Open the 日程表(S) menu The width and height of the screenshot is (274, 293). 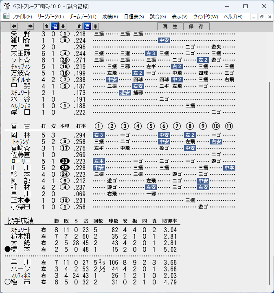(x=134, y=17)
